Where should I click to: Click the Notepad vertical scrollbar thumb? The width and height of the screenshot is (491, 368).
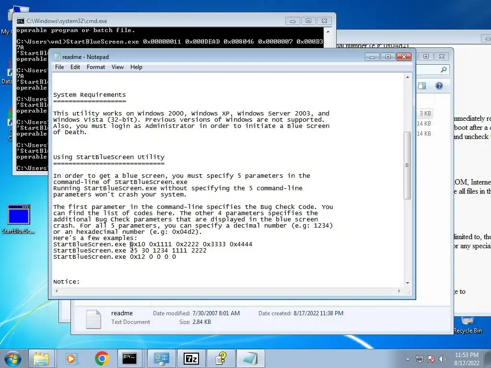tap(408, 165)
